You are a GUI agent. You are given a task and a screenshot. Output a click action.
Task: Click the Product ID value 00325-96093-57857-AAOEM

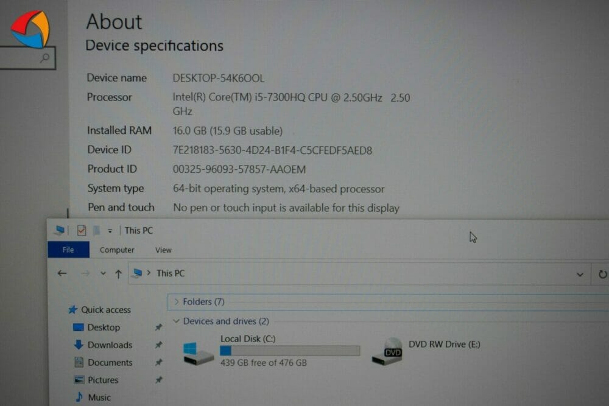pos(239,169)
